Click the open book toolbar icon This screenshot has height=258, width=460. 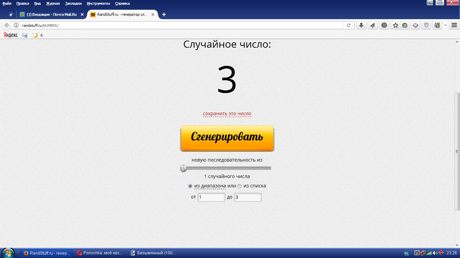coord(416,25)
